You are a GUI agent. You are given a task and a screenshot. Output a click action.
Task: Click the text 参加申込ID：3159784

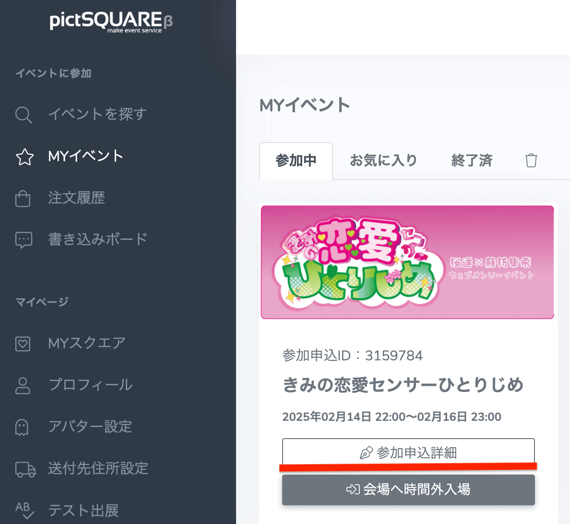(353, 356)
